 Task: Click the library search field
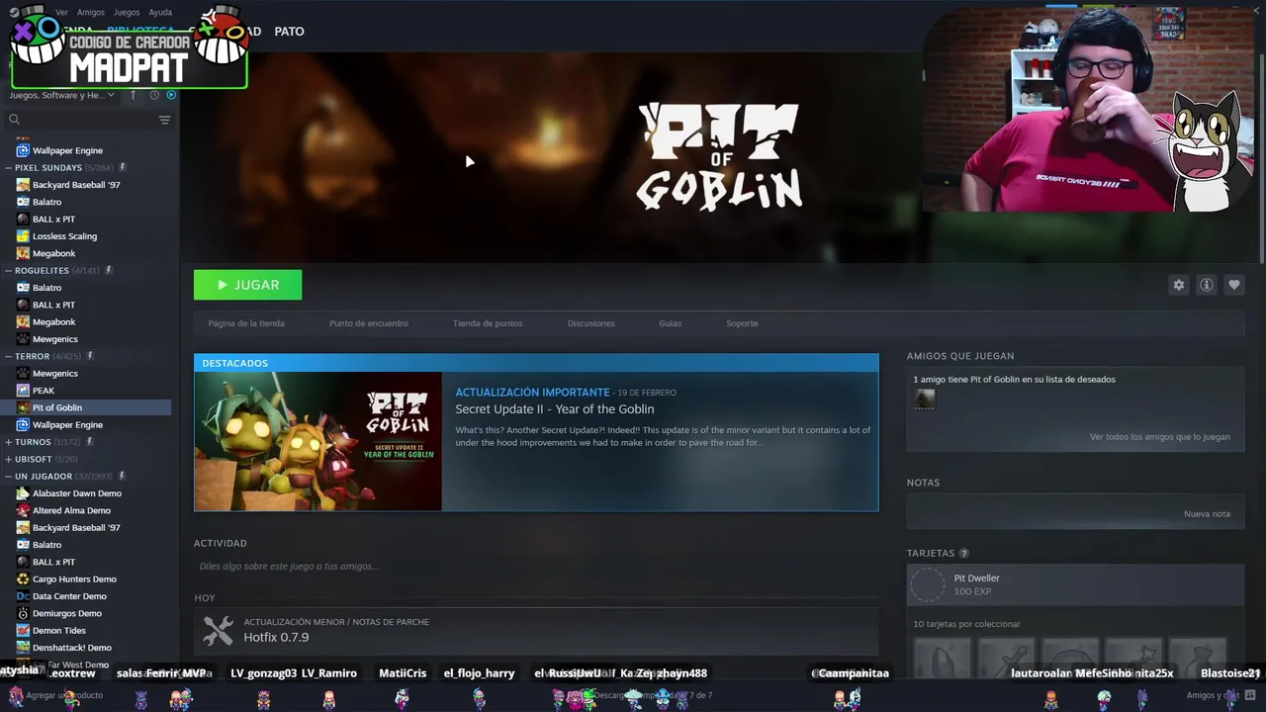[x=89, y=120]
